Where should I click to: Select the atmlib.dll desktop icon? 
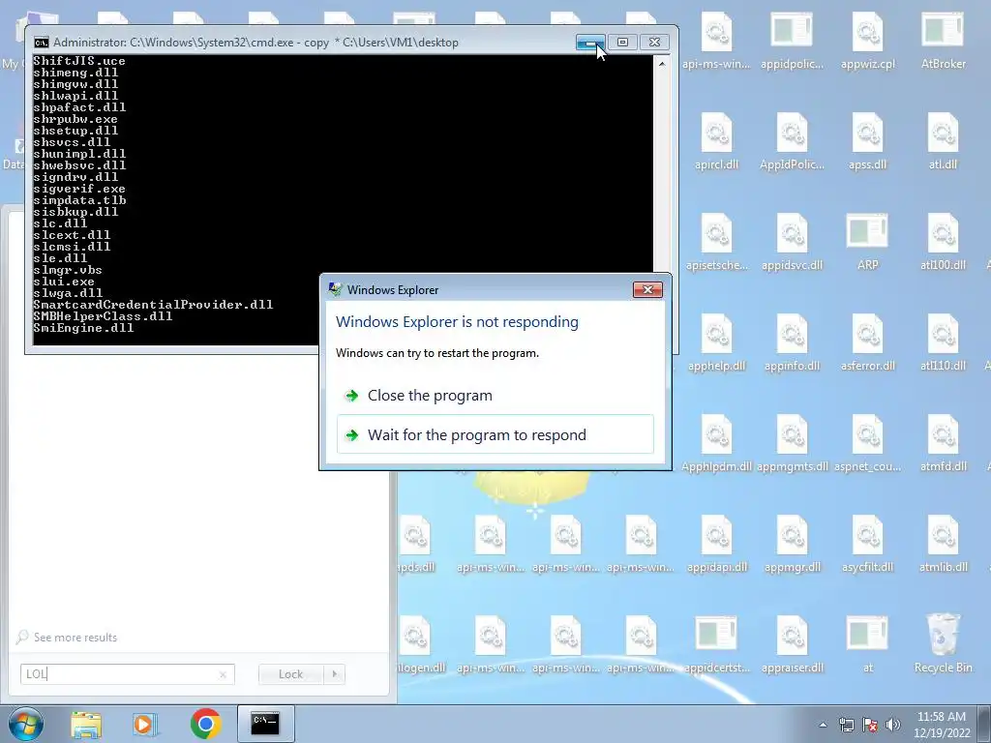pos(943,543)
